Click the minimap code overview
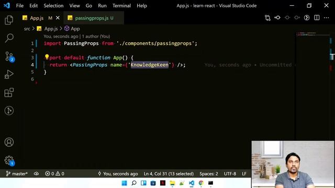This screenshot has height=188, width=335. point(313,33)
